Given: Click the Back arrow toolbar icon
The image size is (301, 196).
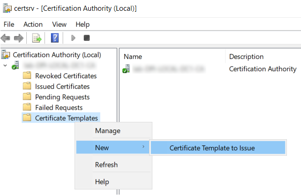Looking at the screenshot, I should click(x=5, y=38).
